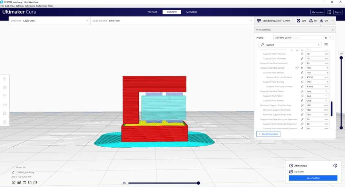345x187 pixels.
Task: Open the setting visibility hamburger menu
Action: click(x=326, y=45)
